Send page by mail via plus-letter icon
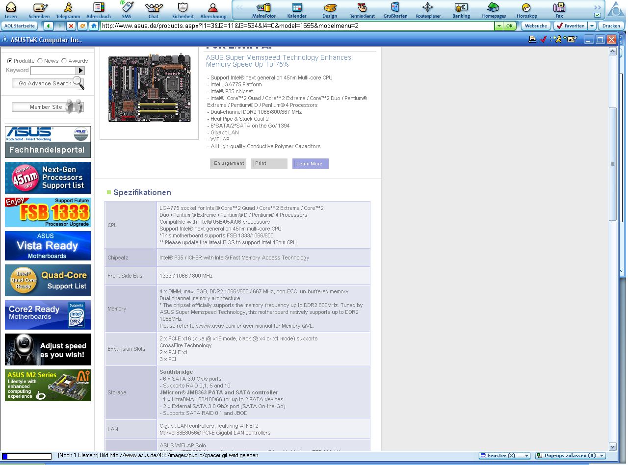The height and width of the screenshot is (465, 628). [571, 39]
